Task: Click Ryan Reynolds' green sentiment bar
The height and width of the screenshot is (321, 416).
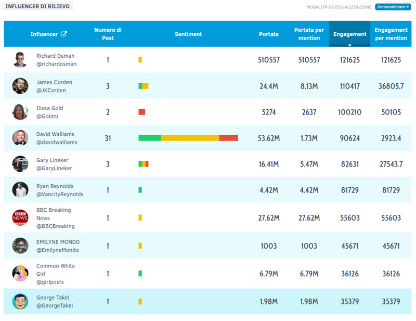Action: [x=140, y=190]
